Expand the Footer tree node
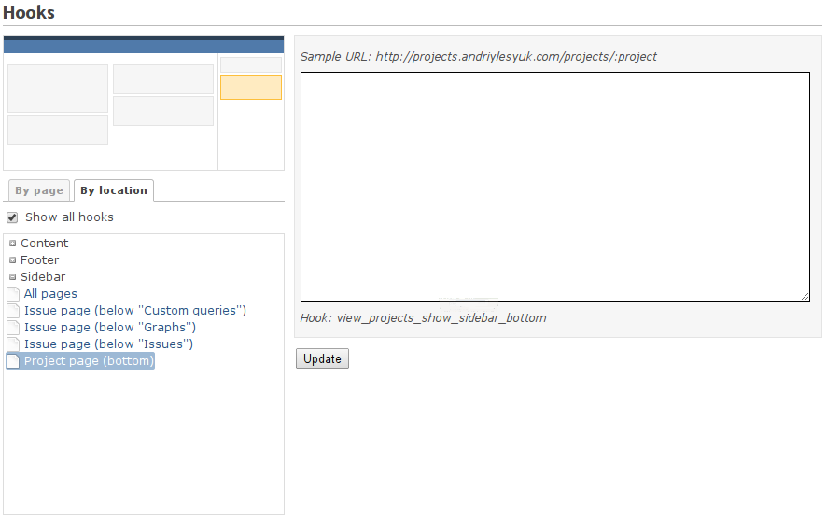Viewport: 826px width, 519px height. click(x=13, y=260)
